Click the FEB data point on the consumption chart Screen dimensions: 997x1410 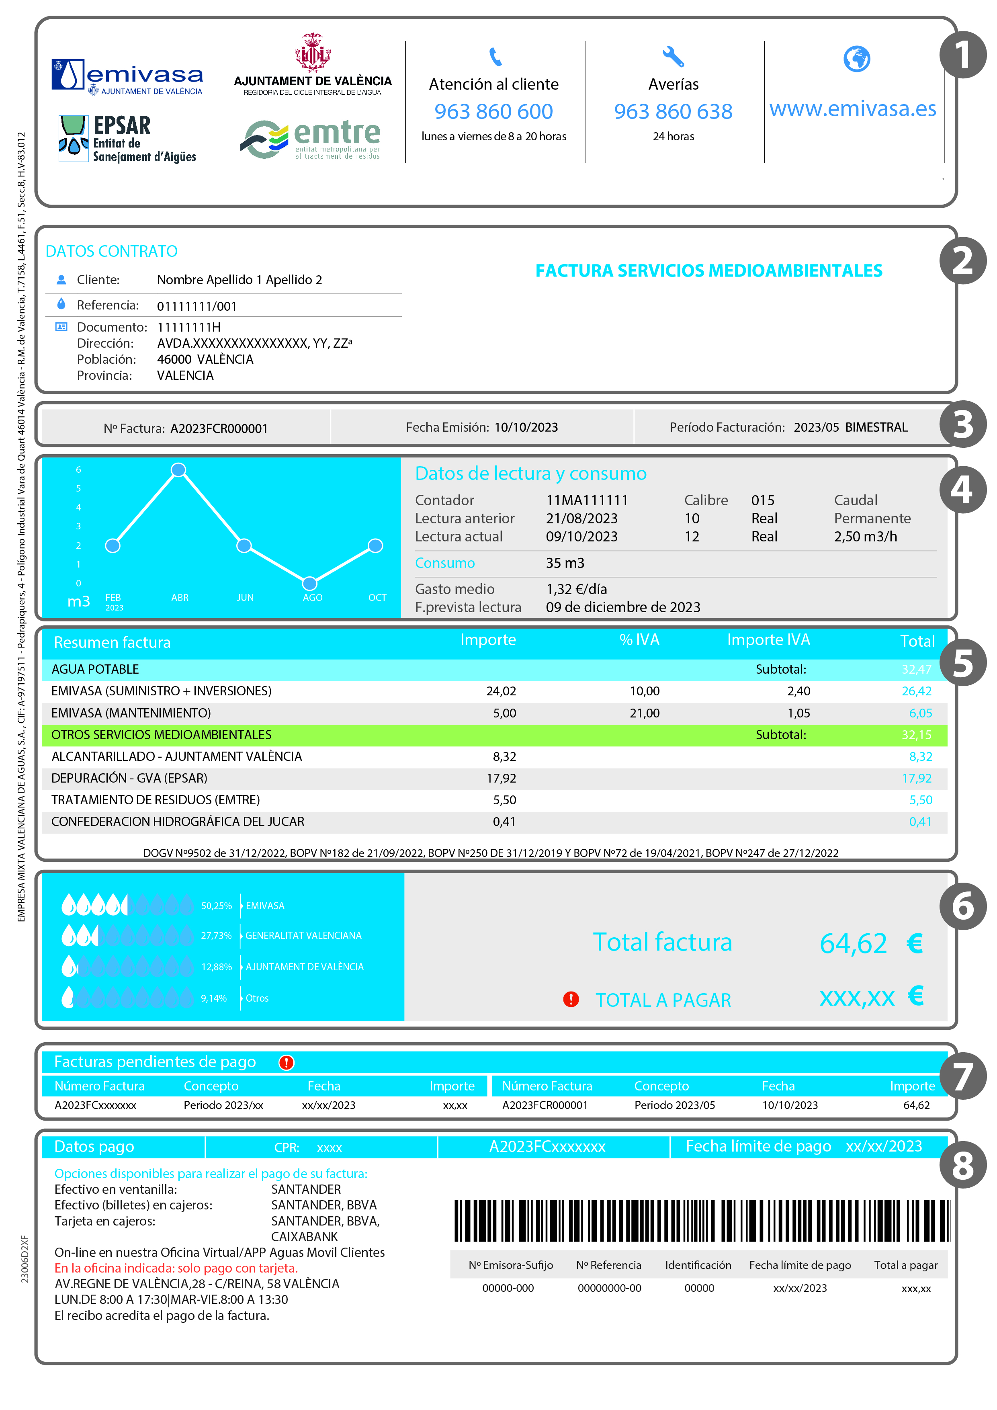(113, 545)
